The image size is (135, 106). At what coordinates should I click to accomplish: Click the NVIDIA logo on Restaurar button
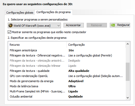click(113, 25)
